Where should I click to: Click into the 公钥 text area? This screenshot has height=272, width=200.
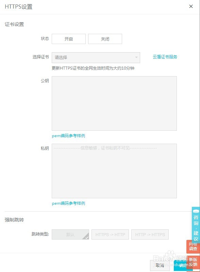coord(114,103)
